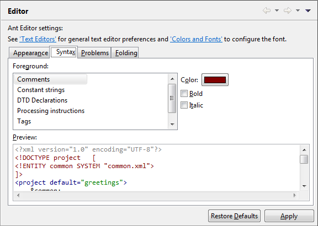Click the <project default="greetings"> preview line
Screen dimensions: 318x226
coord(71,182)
